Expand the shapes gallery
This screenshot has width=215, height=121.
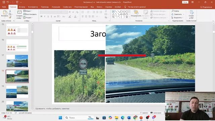[129, 17]
